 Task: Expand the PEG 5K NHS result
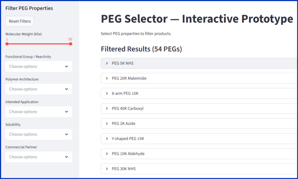pos(123,63)
